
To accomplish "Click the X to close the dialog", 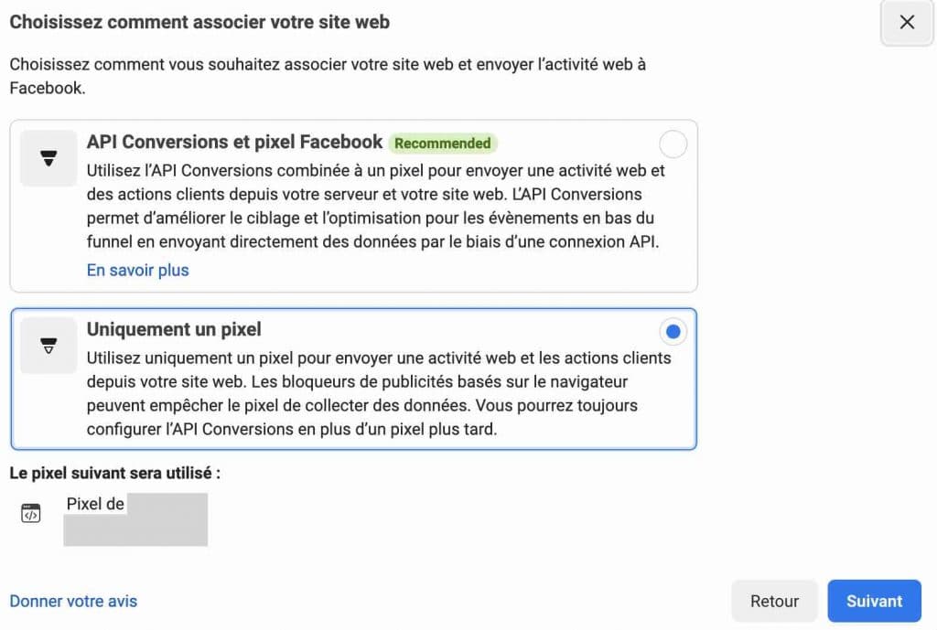I will tap(905, 22).
